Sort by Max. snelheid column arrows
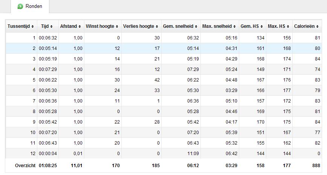327x175 pixels. 234,27
